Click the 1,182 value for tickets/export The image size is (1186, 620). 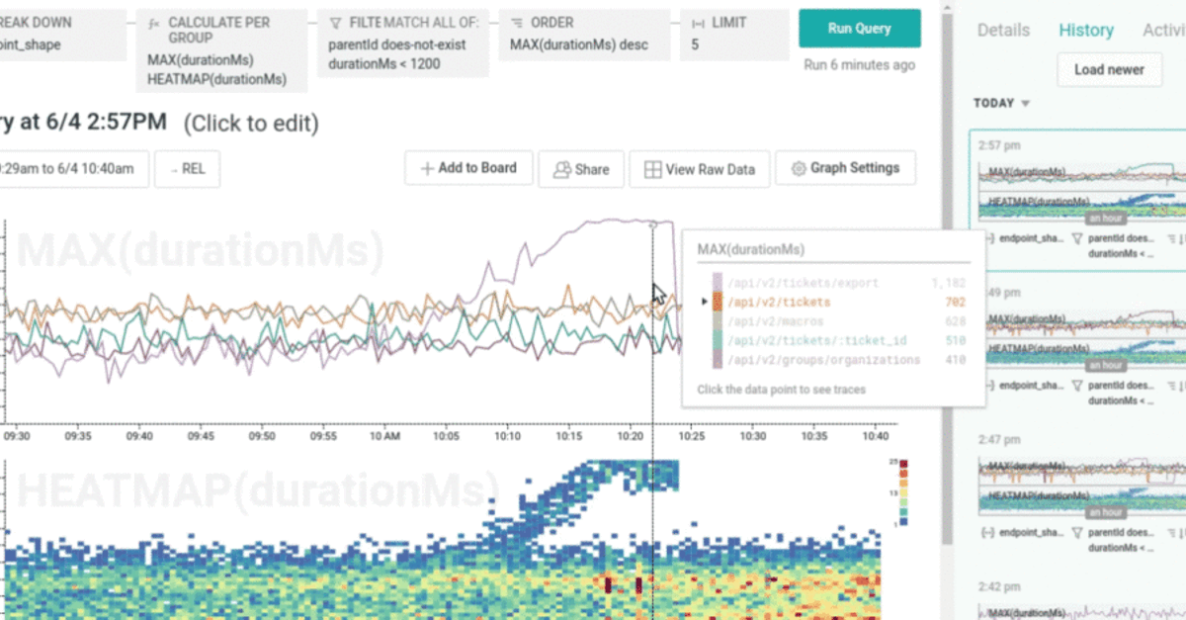(949, 283)
